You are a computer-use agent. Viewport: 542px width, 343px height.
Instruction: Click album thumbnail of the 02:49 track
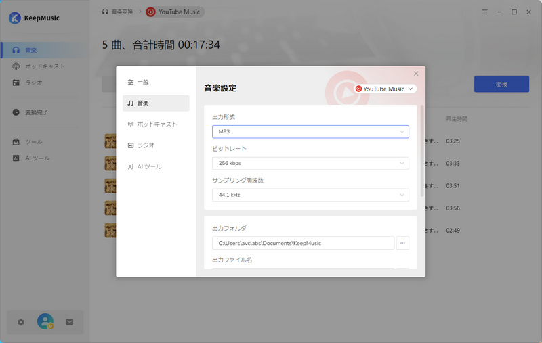coord(110,230)
